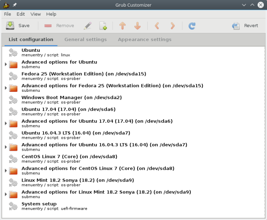This screenshot has height=220, width=267.
Task: Click the folder icon for Ubuntu 17.04 advanced options
Action: [x=13, y=124]
